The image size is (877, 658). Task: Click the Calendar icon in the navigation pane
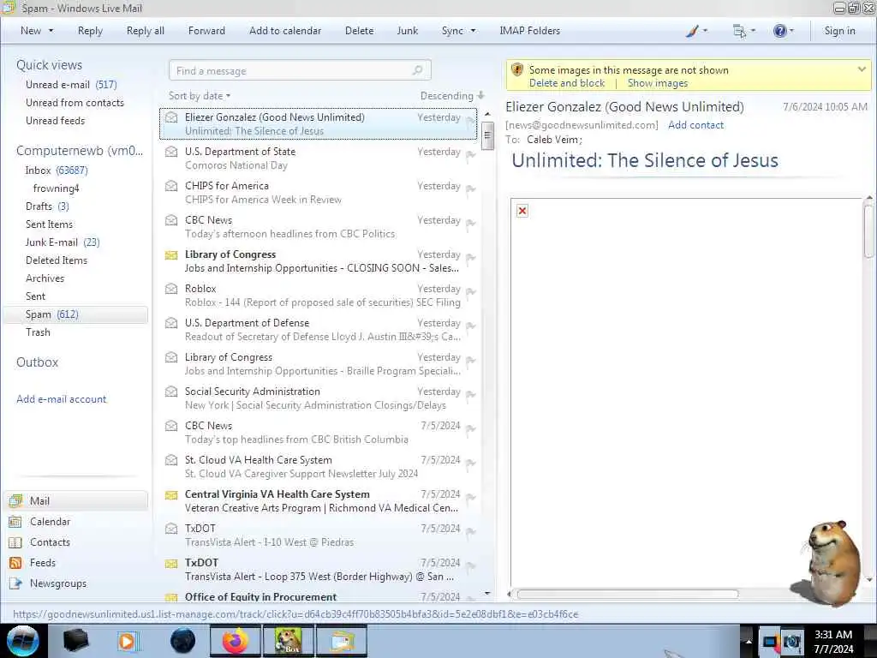coord(15,522)
